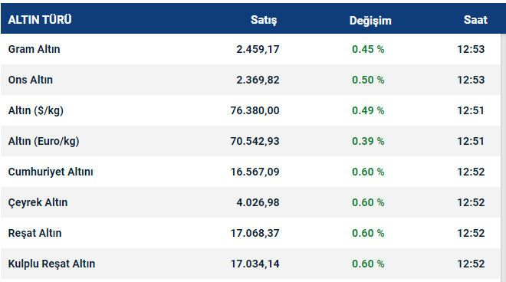Click the ALTIN TÜRÜ column header

point(40,20)
